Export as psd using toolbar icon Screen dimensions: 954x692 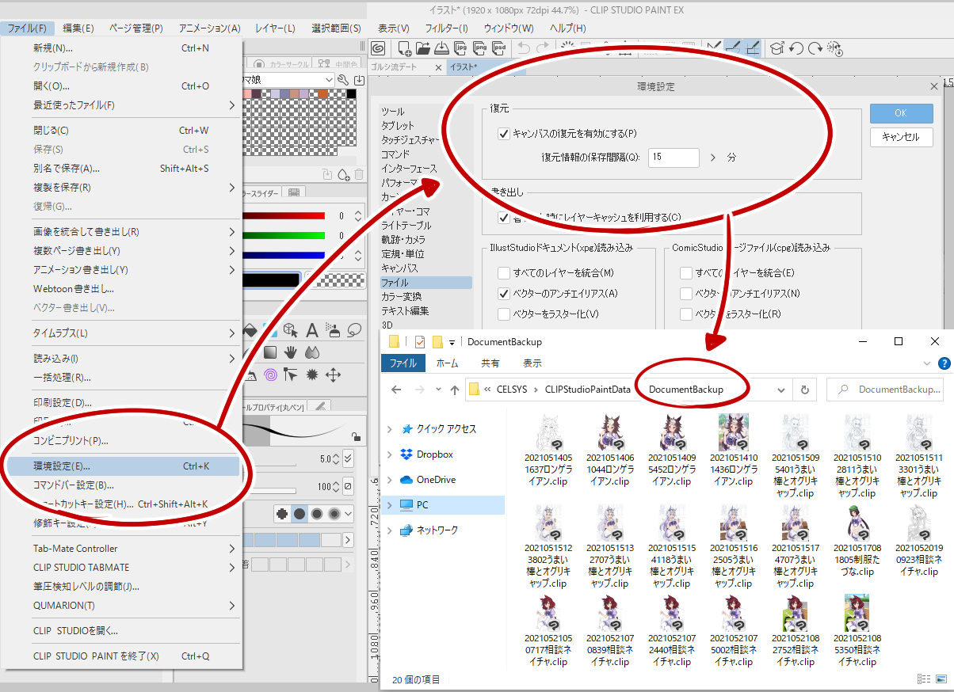[x=499, y=48]
